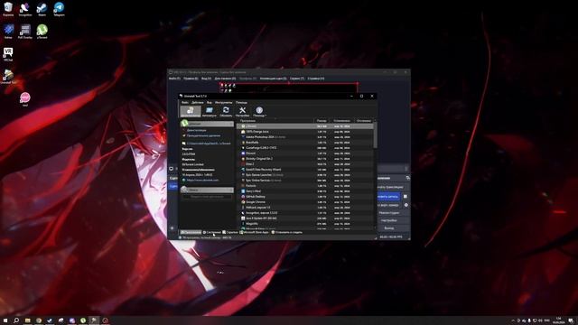Open the Steam desktop shortcut
Image resolution: width=578 pixels, height=325 pixels.
coord(42,9)
